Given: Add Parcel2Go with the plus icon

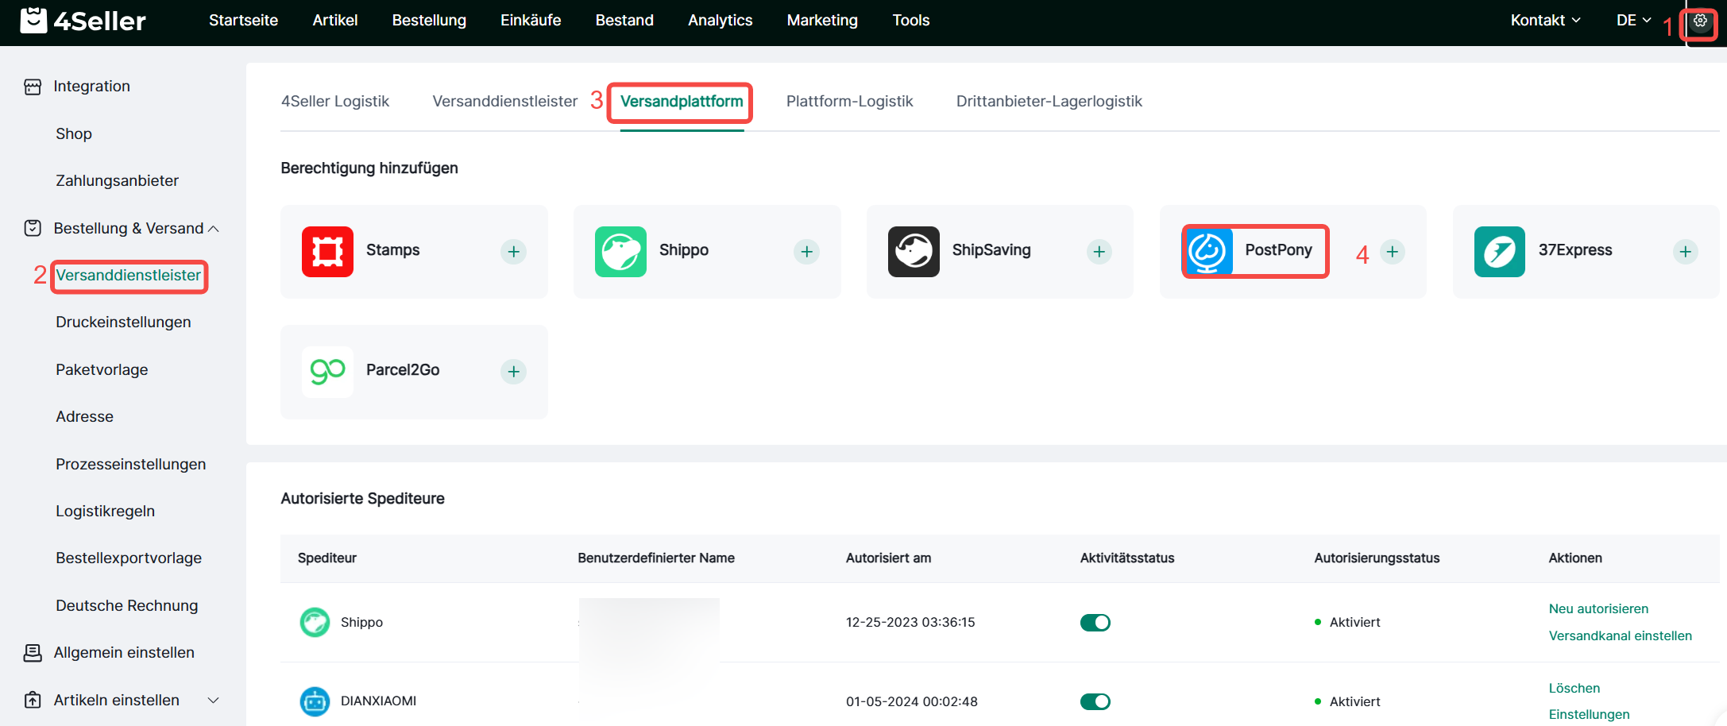Looking at the screenshot, I should point(513,372).
